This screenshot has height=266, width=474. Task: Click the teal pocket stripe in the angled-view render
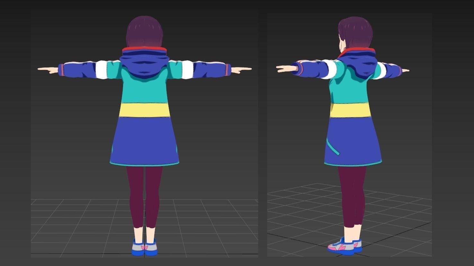point(333,147)
